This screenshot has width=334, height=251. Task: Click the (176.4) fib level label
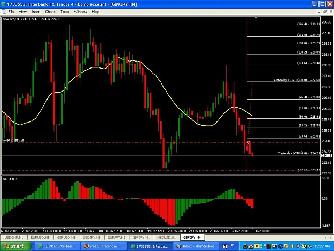click(x=308, y=24)
